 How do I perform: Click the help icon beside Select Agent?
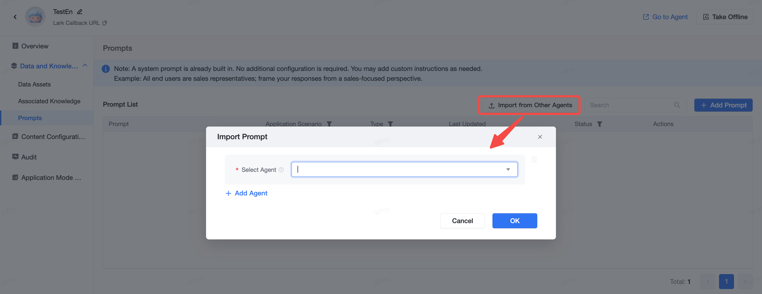281,170
